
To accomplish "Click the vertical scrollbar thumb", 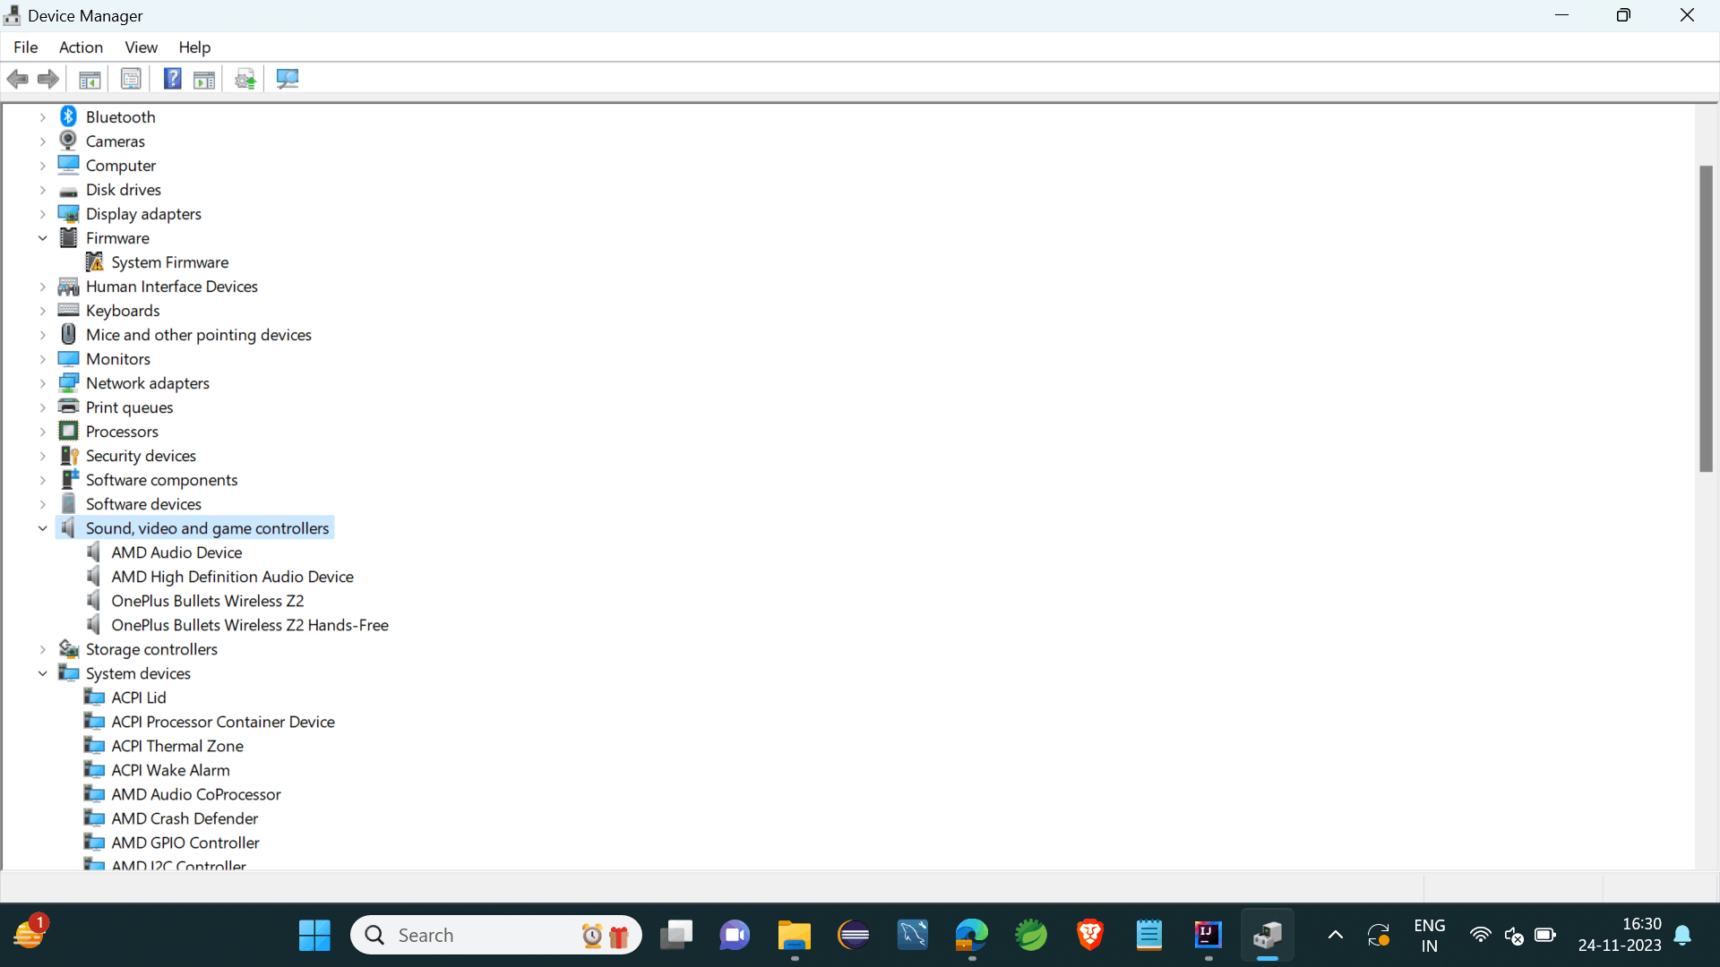I will (1706, 318).
